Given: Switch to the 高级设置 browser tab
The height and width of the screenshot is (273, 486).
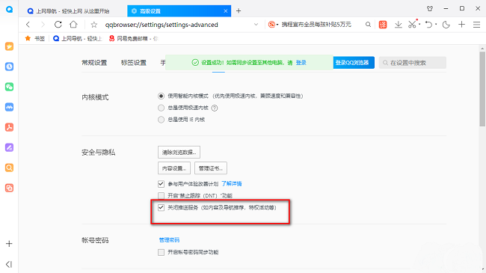Looking at the screenshot, I should [x=179, y=11].
